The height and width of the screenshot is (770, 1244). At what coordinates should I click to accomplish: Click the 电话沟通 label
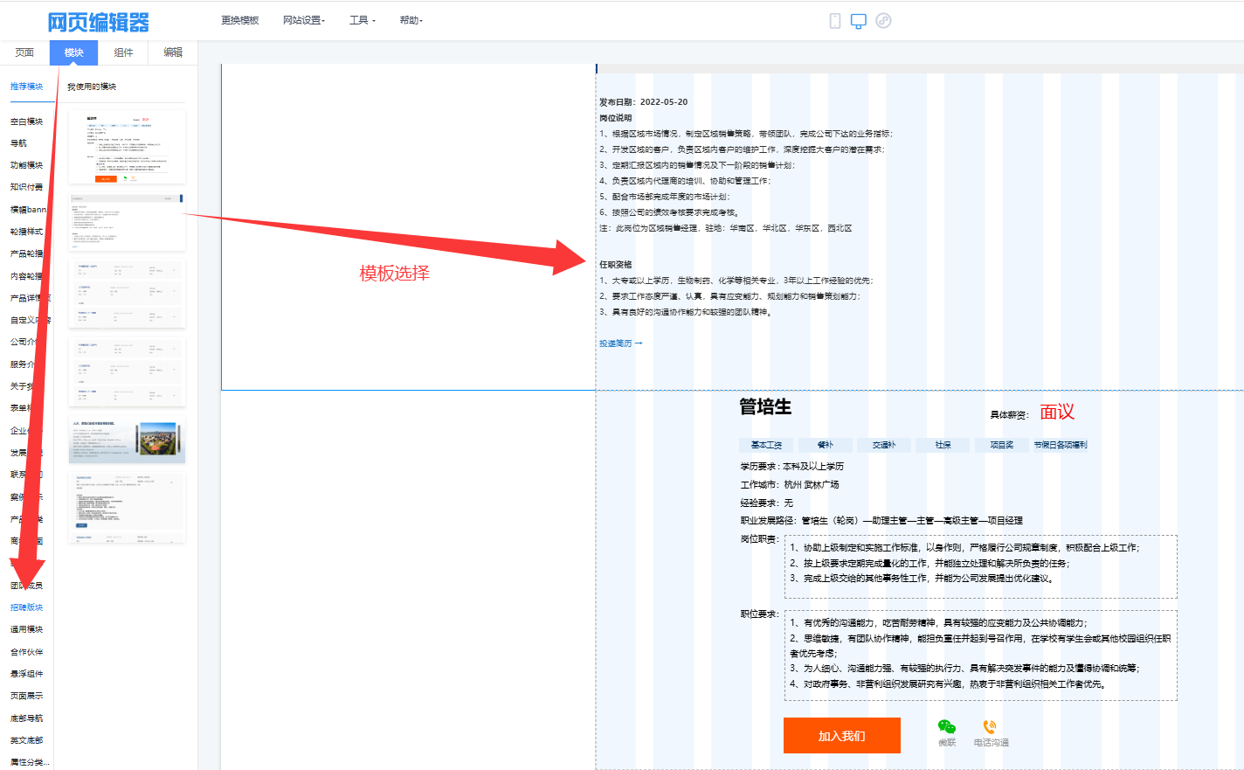[992, 743]
